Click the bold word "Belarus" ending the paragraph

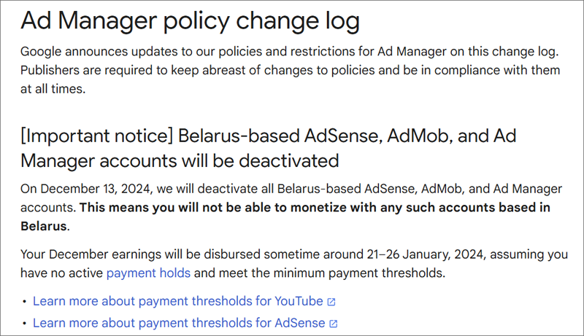tap(44, 227)
